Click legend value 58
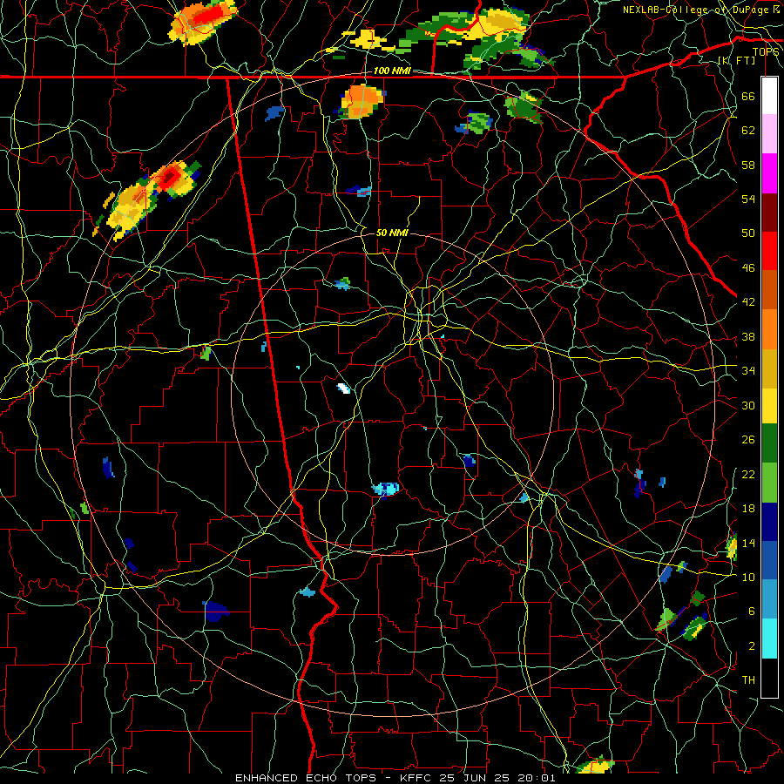Screen dimensions: 784x784 tap(748, 165)
